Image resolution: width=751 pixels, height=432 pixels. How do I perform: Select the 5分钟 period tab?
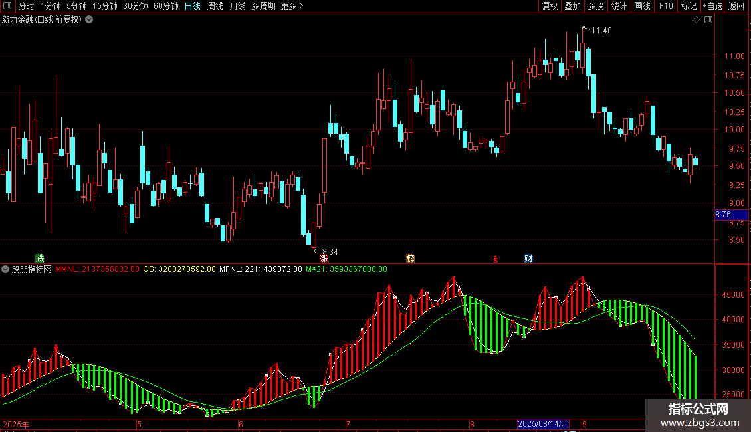pos(76,6)
